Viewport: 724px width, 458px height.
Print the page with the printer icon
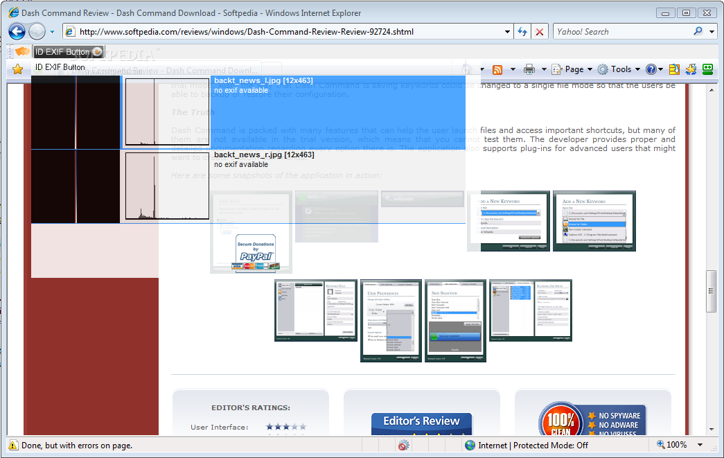(529, 70)
